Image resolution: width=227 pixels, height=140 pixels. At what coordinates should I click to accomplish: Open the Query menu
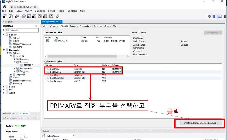[x=28, y=11]
